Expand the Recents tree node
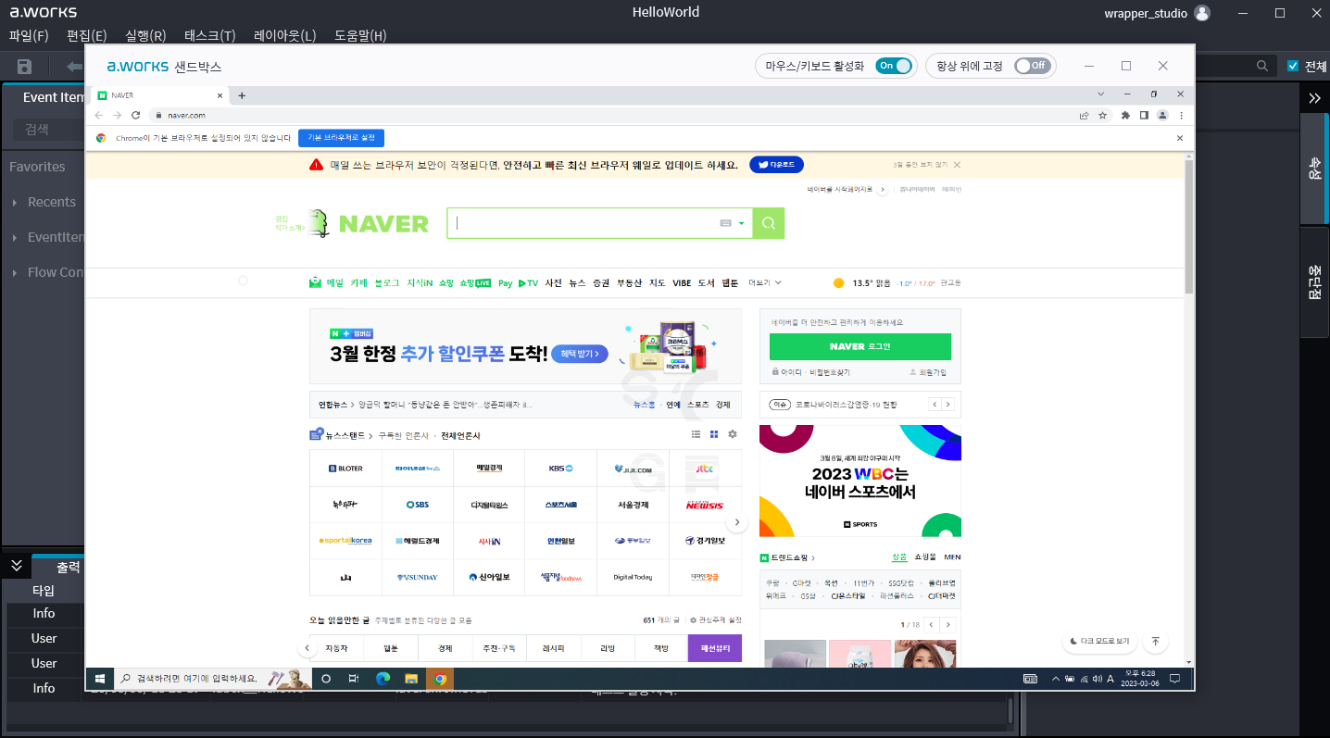Viewport: 1330px width, 738px height. coord(15,203)
